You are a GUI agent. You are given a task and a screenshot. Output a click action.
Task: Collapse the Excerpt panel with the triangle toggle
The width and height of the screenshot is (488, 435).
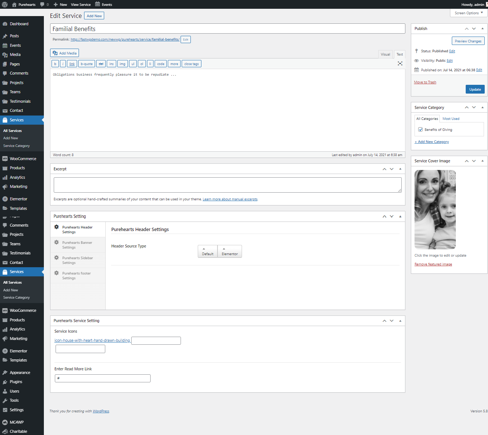click(x=400, y=169)
